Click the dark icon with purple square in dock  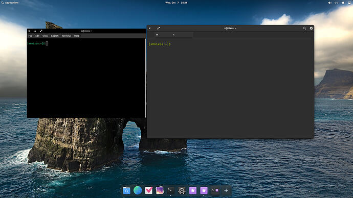(x=215, y=190)
